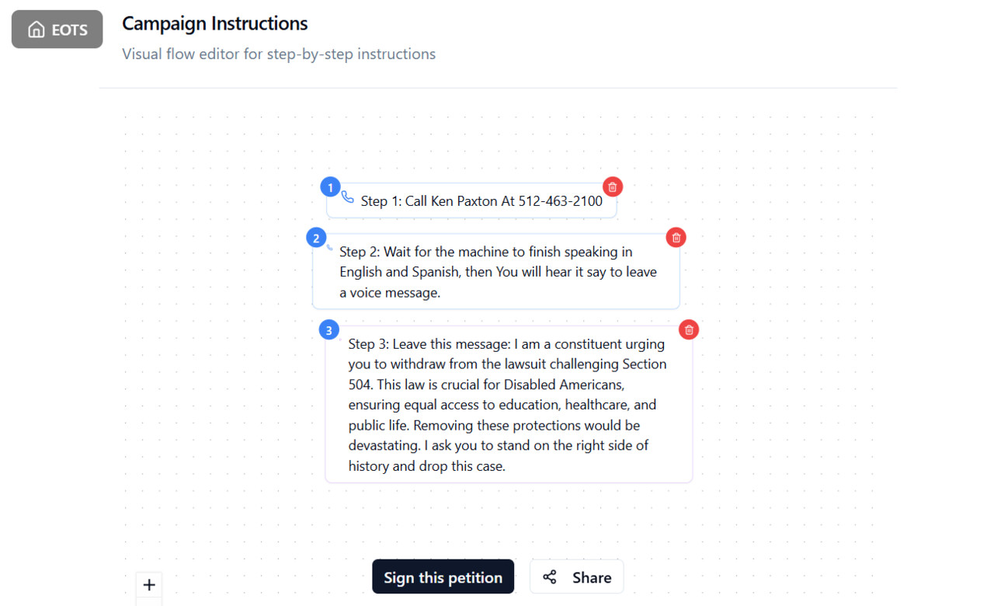The height and width of the screenshot is (606, 994).
Task: Sign this petition
Action: coord(443,576)
